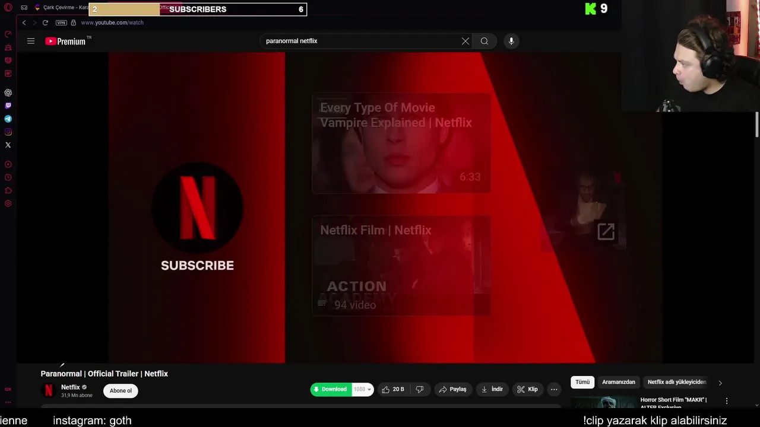The image size is (760, 427).
Task: Click the page vertical scrollbar
Action: coord(757,125)
